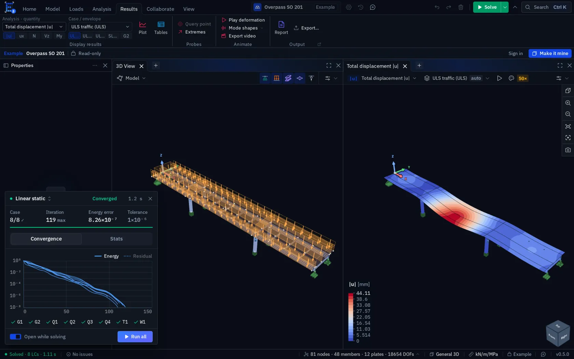Play the displacement animation in results view

pyautogui.click(x=499, y=78)
